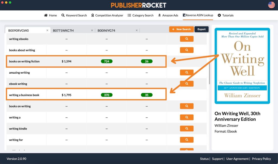This screenshot has height=164, width=278.
Task: Search keyword 'writing kindle' magnifier button
Action: 187,128
